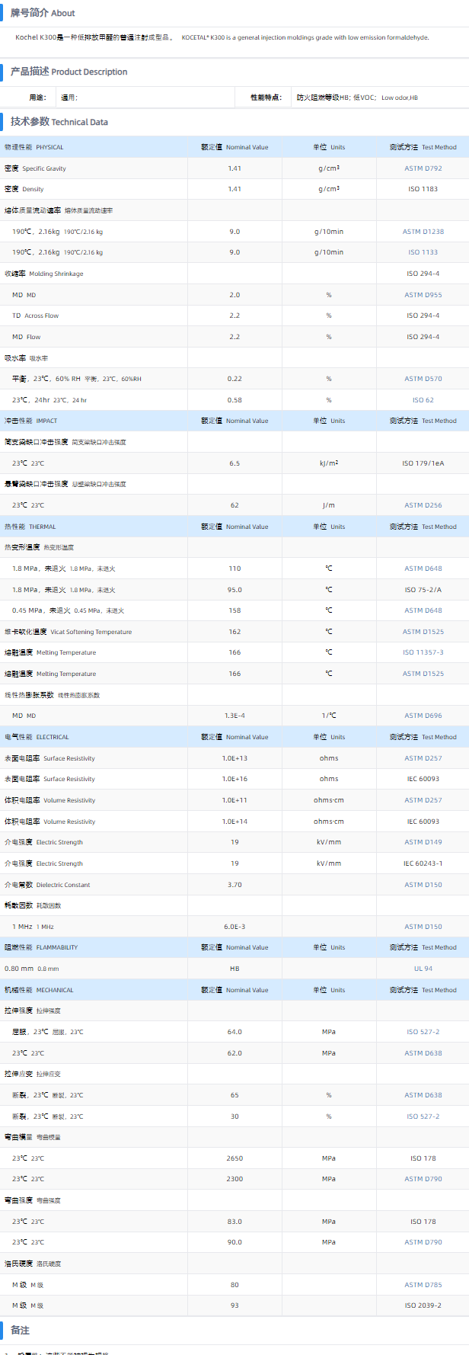This screenshot has height=1355, width=469.
Task: Click the 电气性能 ELECTRICAL section header
Action: (37, 737)
